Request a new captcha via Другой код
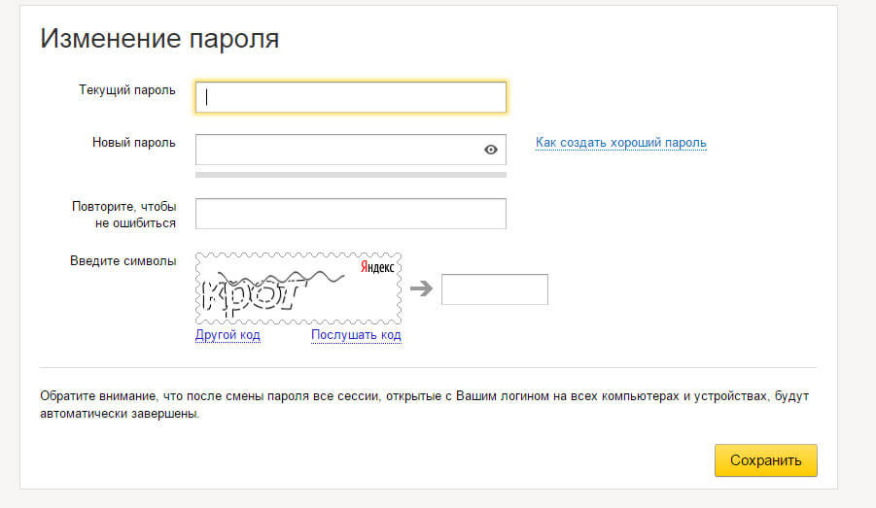876x508 pixels. [228, 335]
